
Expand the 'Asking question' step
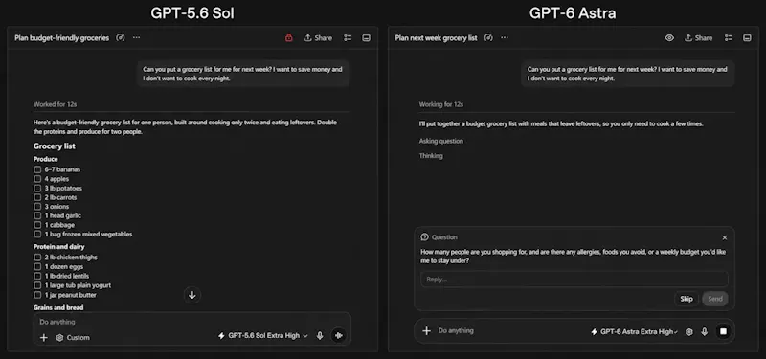tap(441, 141)
